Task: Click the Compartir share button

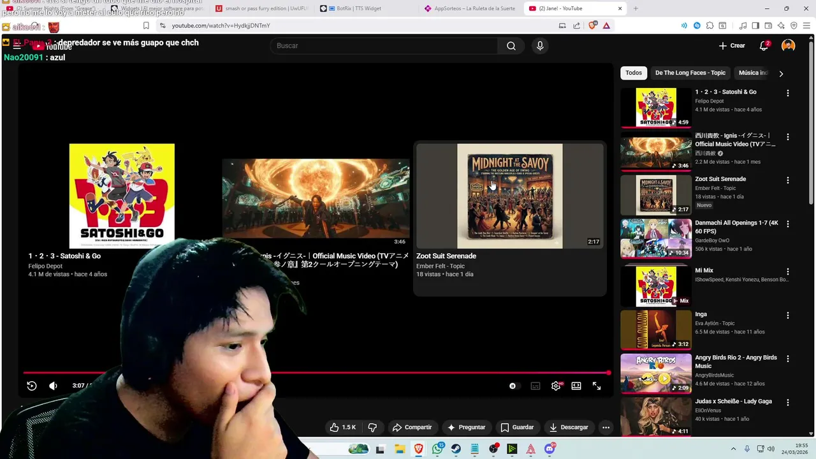Action: pos(412,427)
